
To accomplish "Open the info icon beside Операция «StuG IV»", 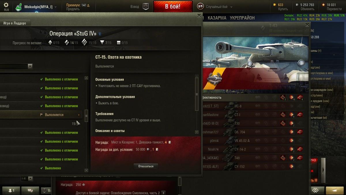I will (100, 34).
